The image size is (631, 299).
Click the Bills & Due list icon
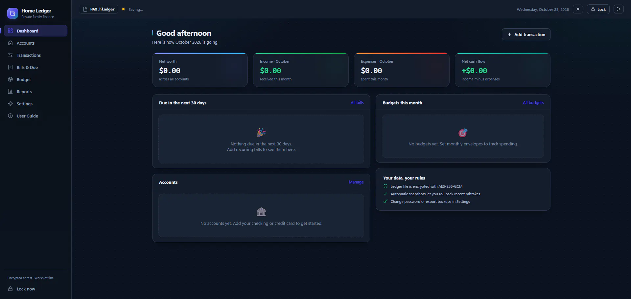pos(10,67)
